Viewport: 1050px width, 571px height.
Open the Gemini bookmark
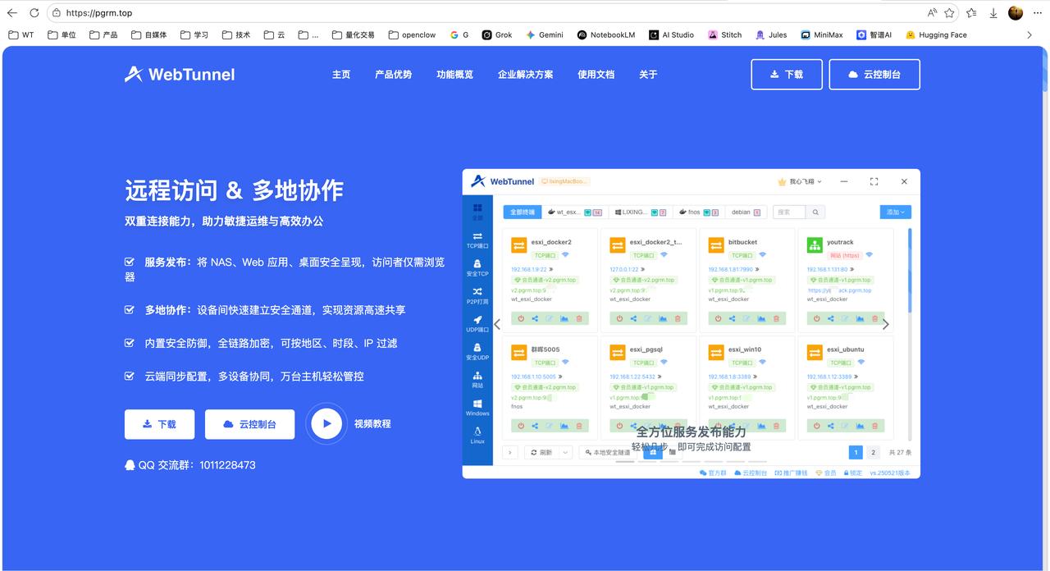pos(545,34)
